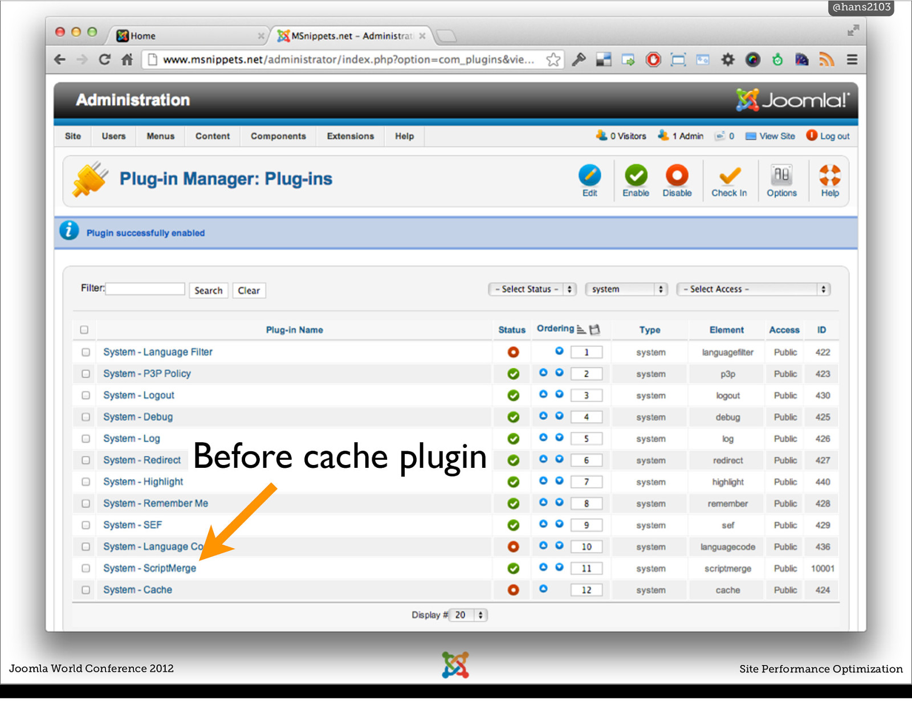Click the save order floppy icon
The width and height of the screenshot is (912, 702).
click(x=595, y=329)
